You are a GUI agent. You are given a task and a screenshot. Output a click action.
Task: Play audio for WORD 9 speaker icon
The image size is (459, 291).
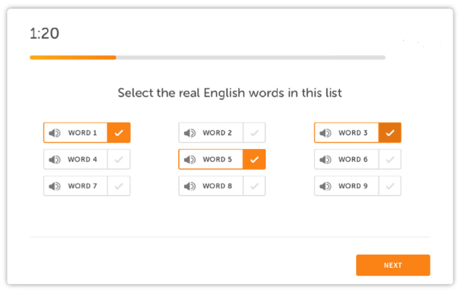tap(325, 186)
